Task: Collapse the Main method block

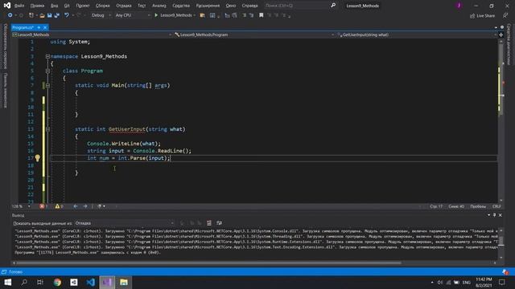Action: [x=47, y=85]
